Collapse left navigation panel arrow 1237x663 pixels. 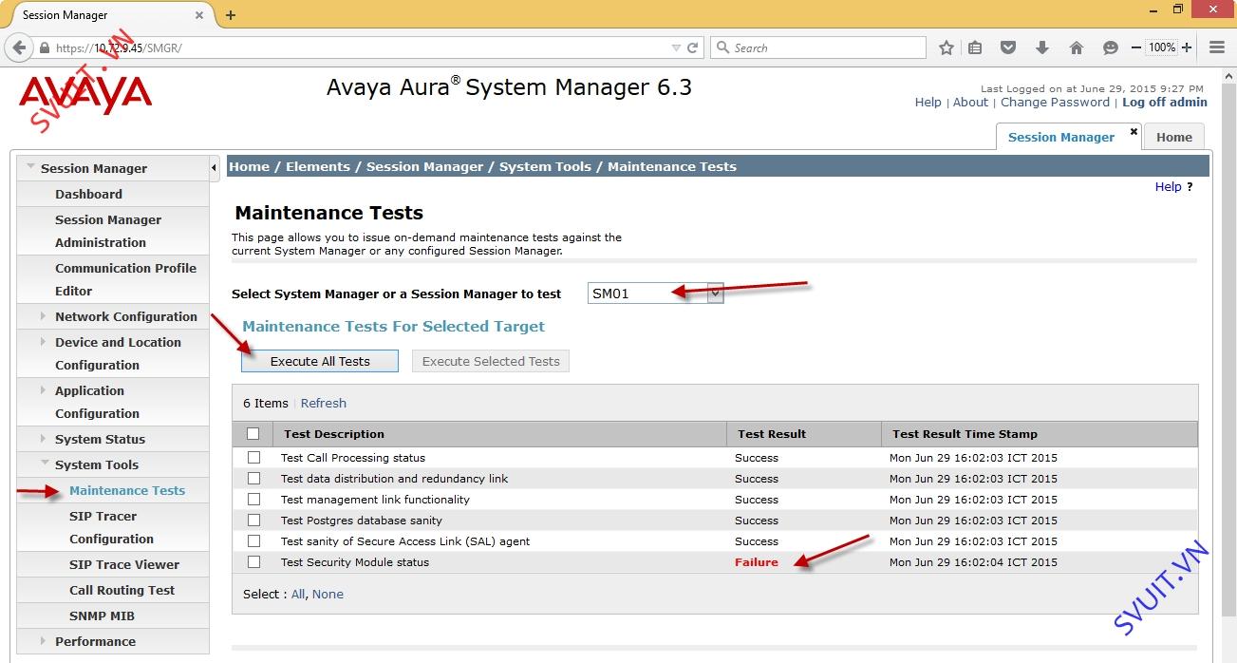[214, 168]
